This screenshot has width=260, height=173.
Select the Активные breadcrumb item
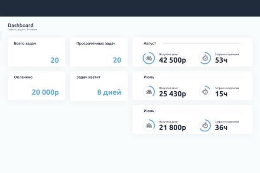[x=32, y=30]
